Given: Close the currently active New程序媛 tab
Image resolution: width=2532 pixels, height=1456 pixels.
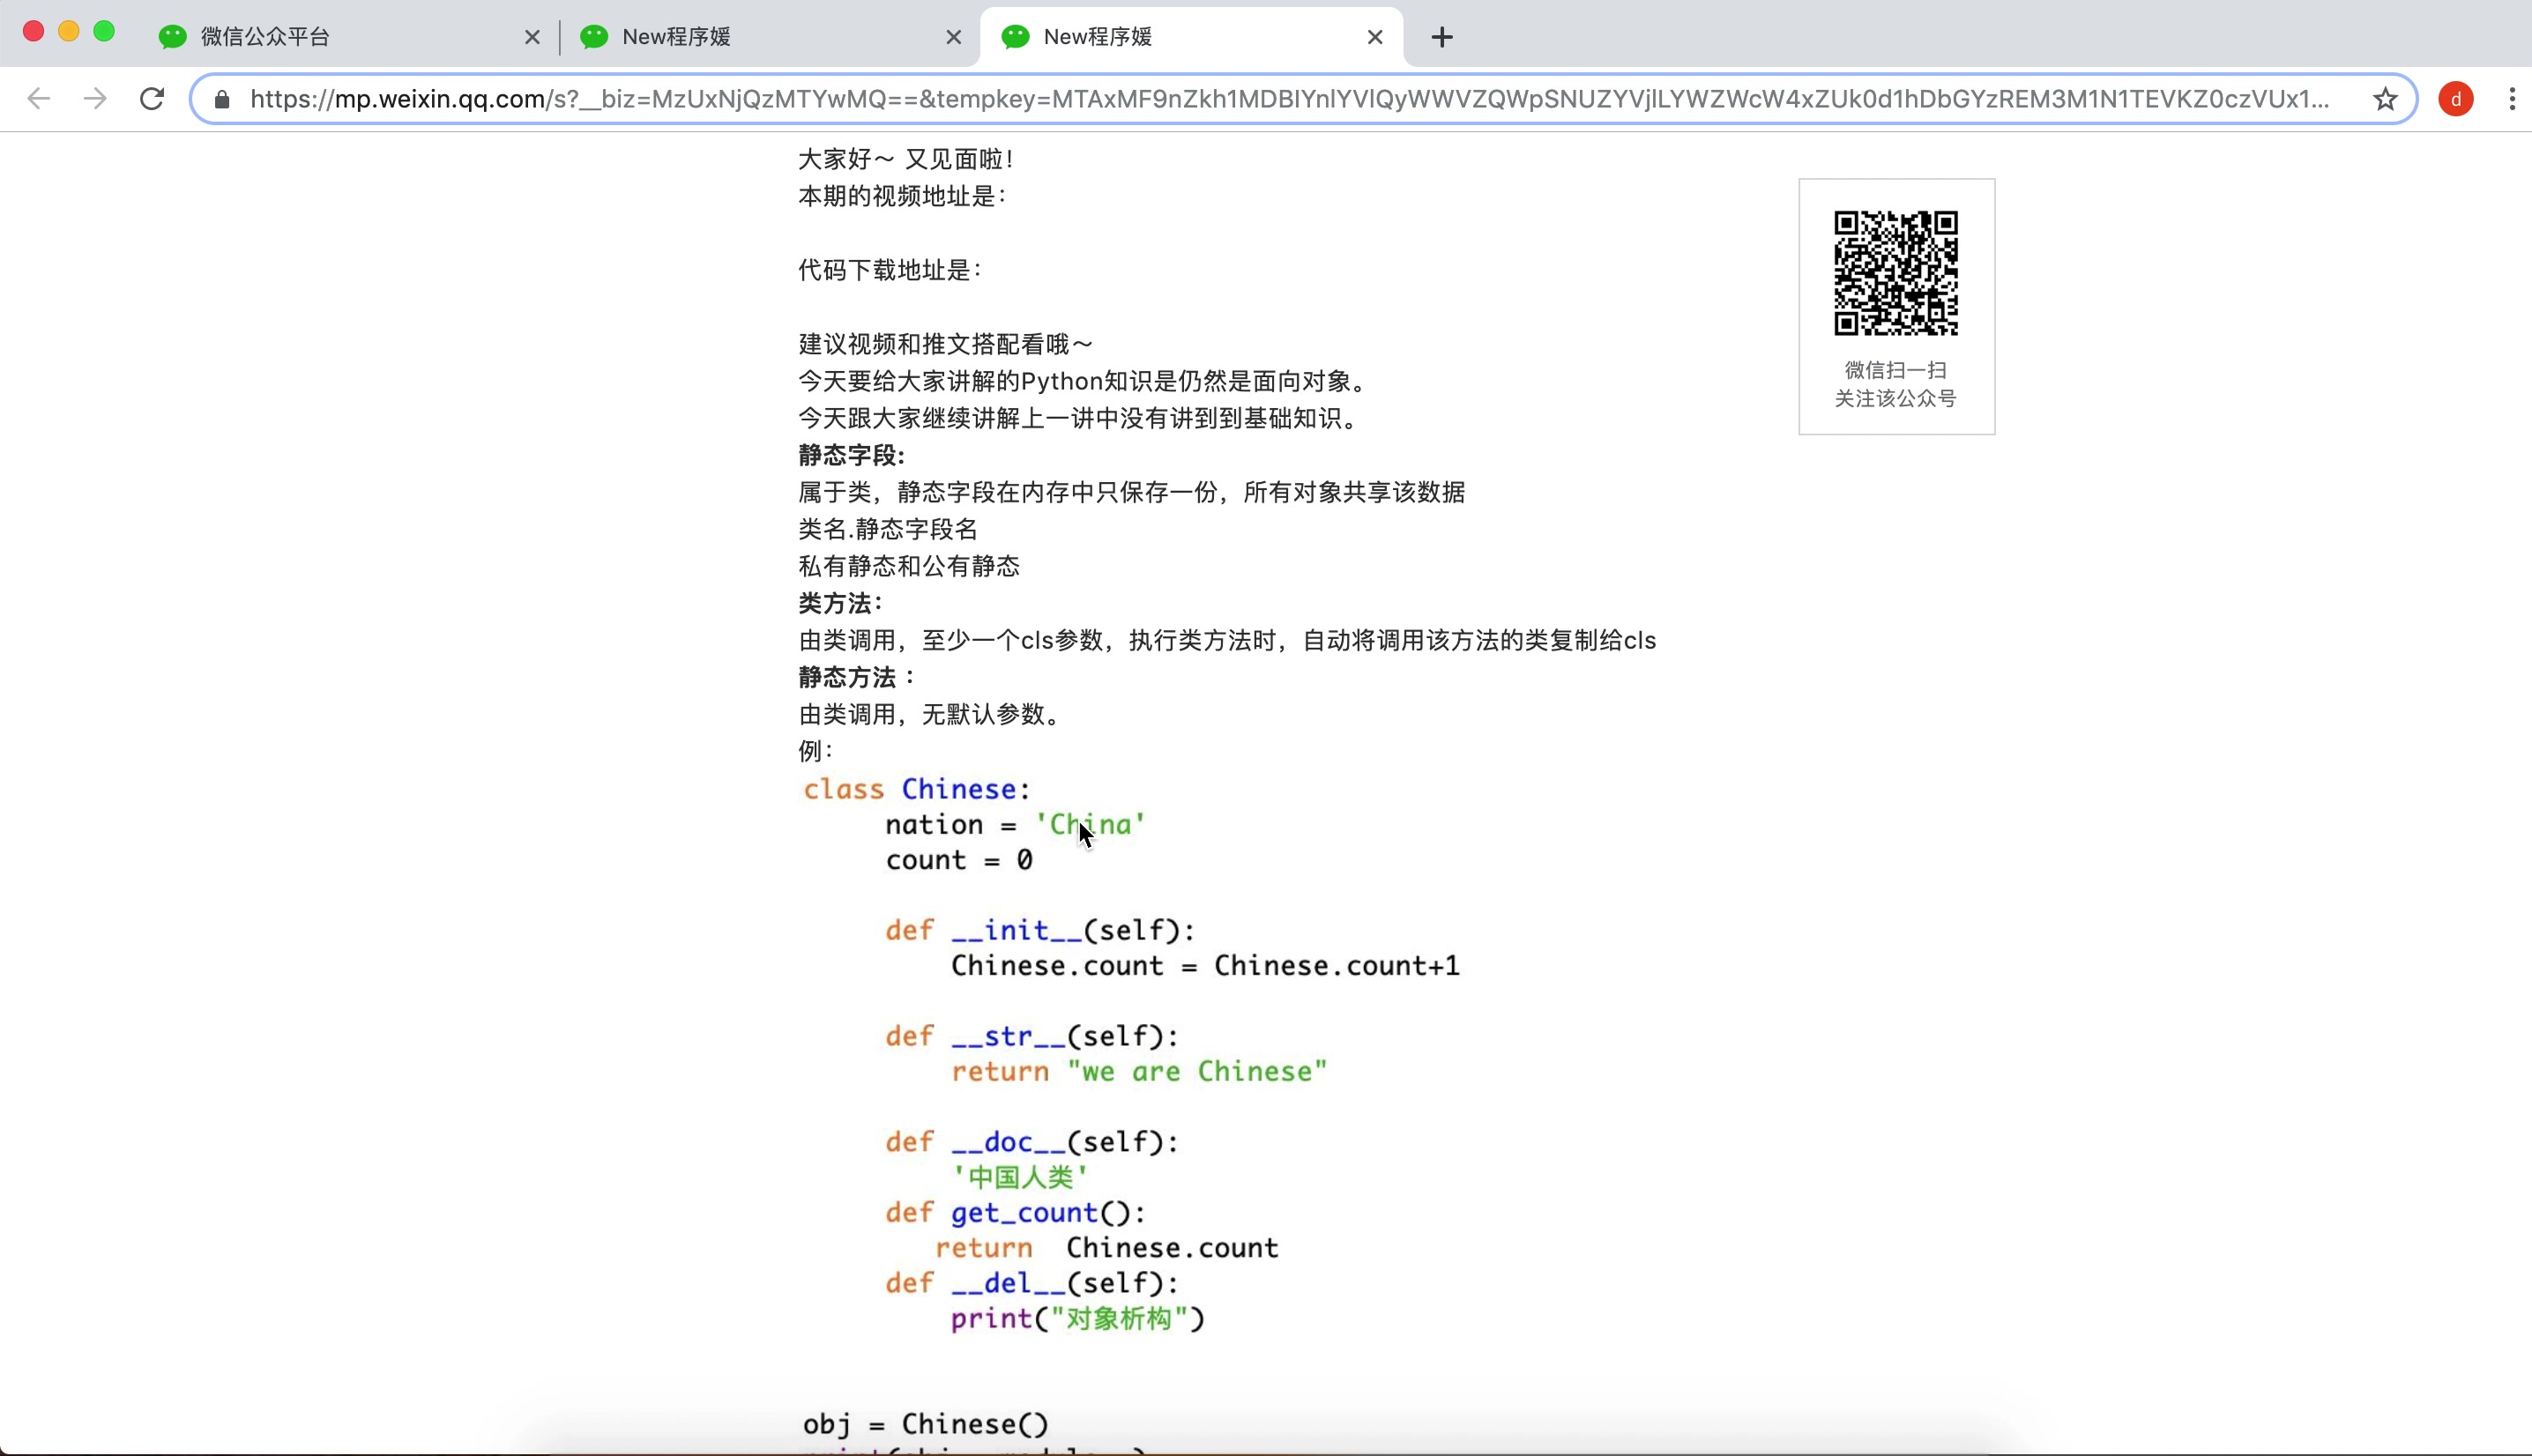Looking at the screenshot, I should coord(1374,37).
